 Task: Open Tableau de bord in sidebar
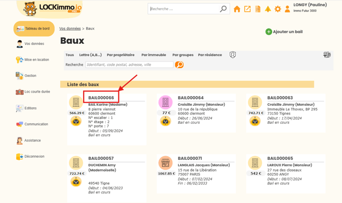pos(34,28)
